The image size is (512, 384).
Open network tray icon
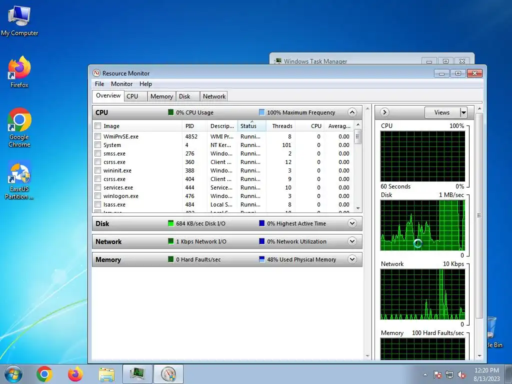tap(449, 374)
